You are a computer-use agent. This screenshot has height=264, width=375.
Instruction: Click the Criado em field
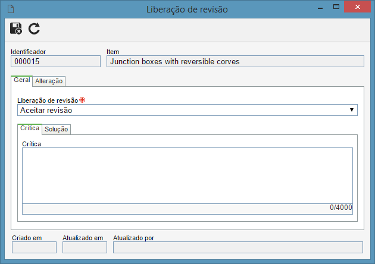34,247
